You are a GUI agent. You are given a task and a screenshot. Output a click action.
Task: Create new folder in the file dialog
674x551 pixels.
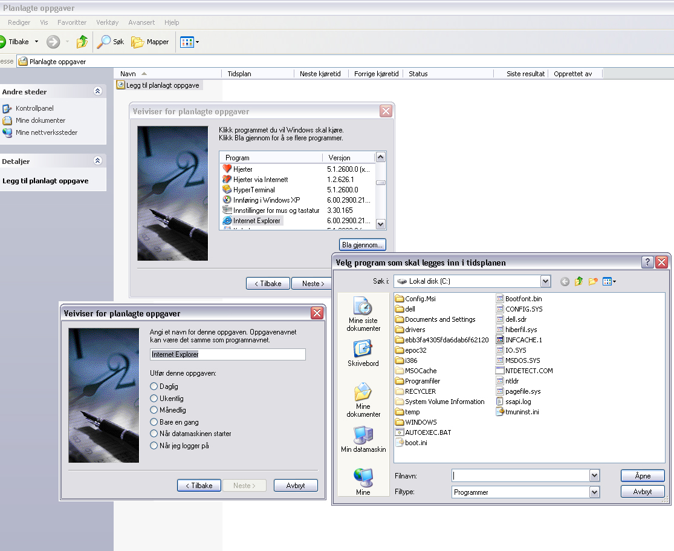click(x=593, y=281)
